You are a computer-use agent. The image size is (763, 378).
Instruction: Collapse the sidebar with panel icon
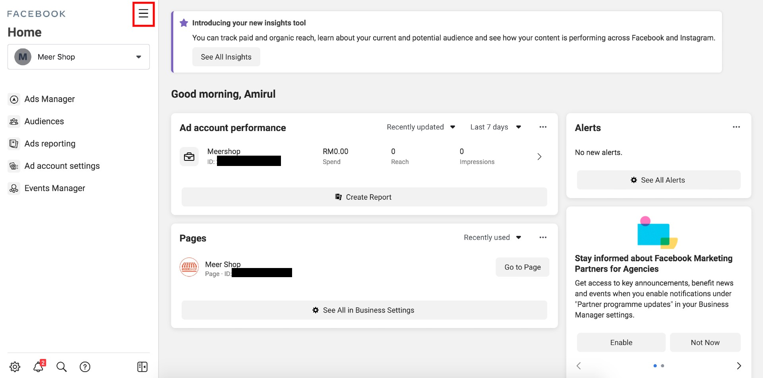click(x=142, y=366)
